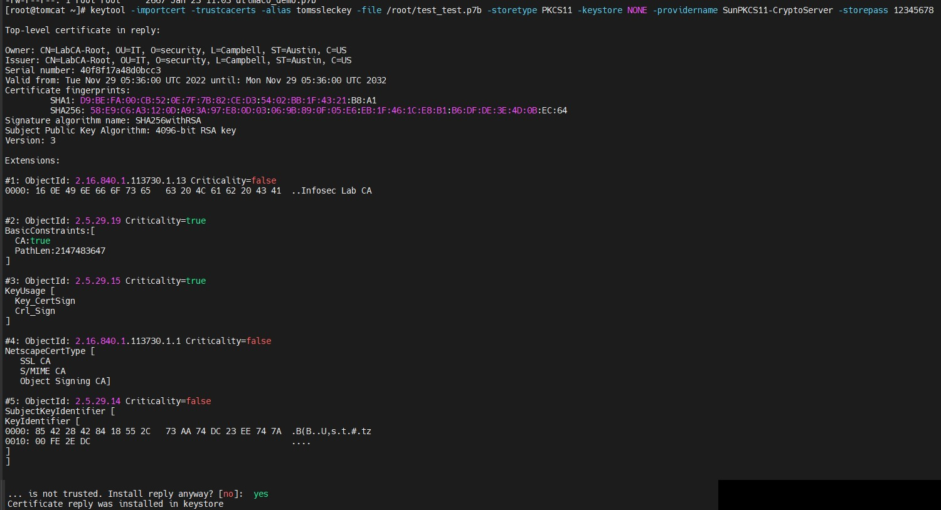Viewport: 941px width, 510px height.
Task: Click the 'SunPKCS11-CryptoServer' provider name
Action: coord(778,10)
